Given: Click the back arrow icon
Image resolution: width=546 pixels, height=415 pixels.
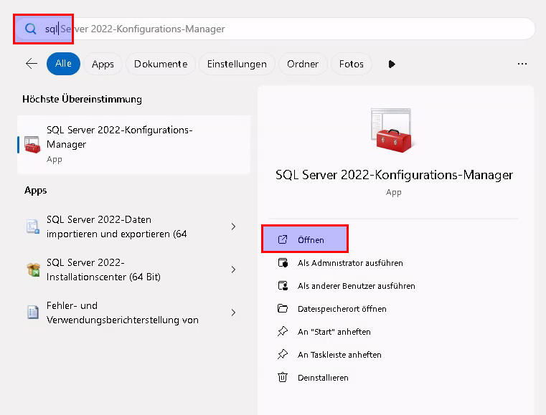Looking at the screenshot, I should click(x=31, y=64).
